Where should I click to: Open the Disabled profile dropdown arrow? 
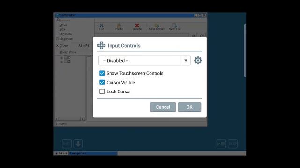[186, 60]
